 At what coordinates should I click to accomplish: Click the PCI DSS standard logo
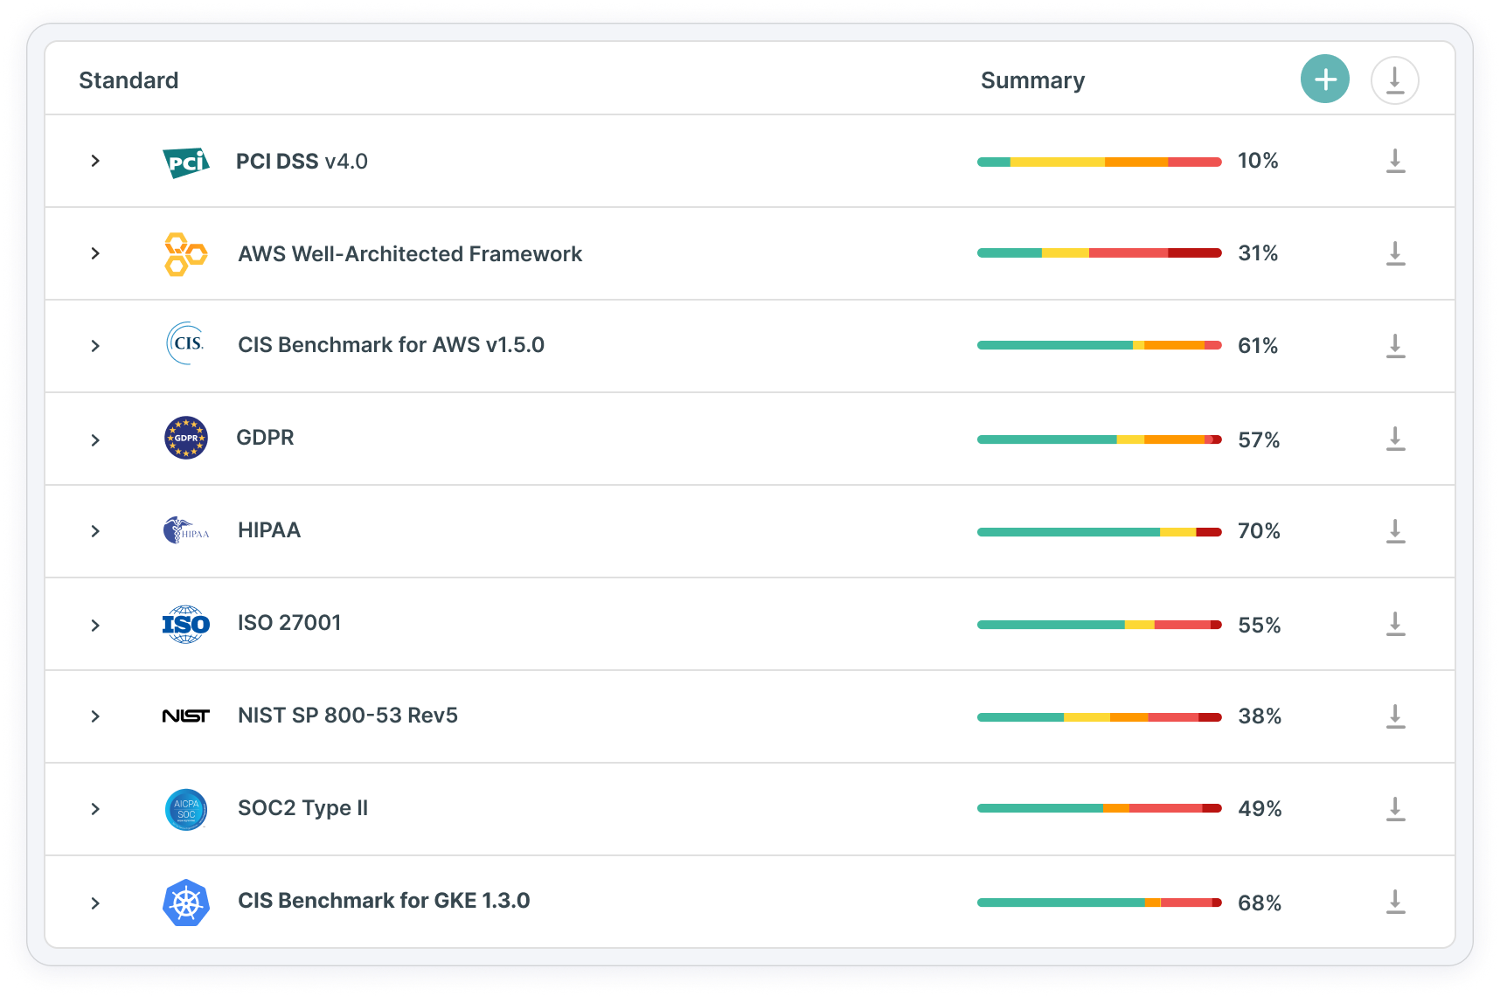pyautogui.click(x=185, y=161)
